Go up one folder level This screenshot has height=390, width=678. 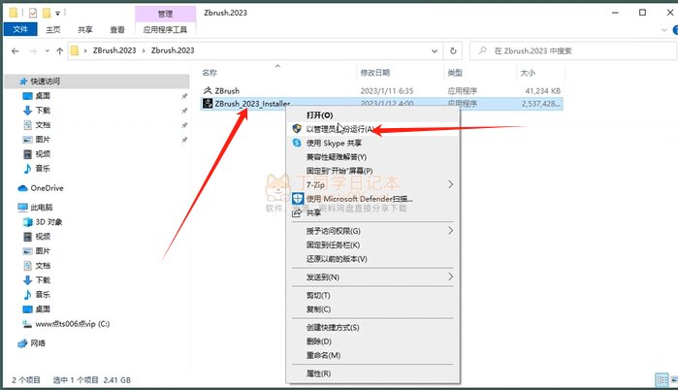coord(60,51)
